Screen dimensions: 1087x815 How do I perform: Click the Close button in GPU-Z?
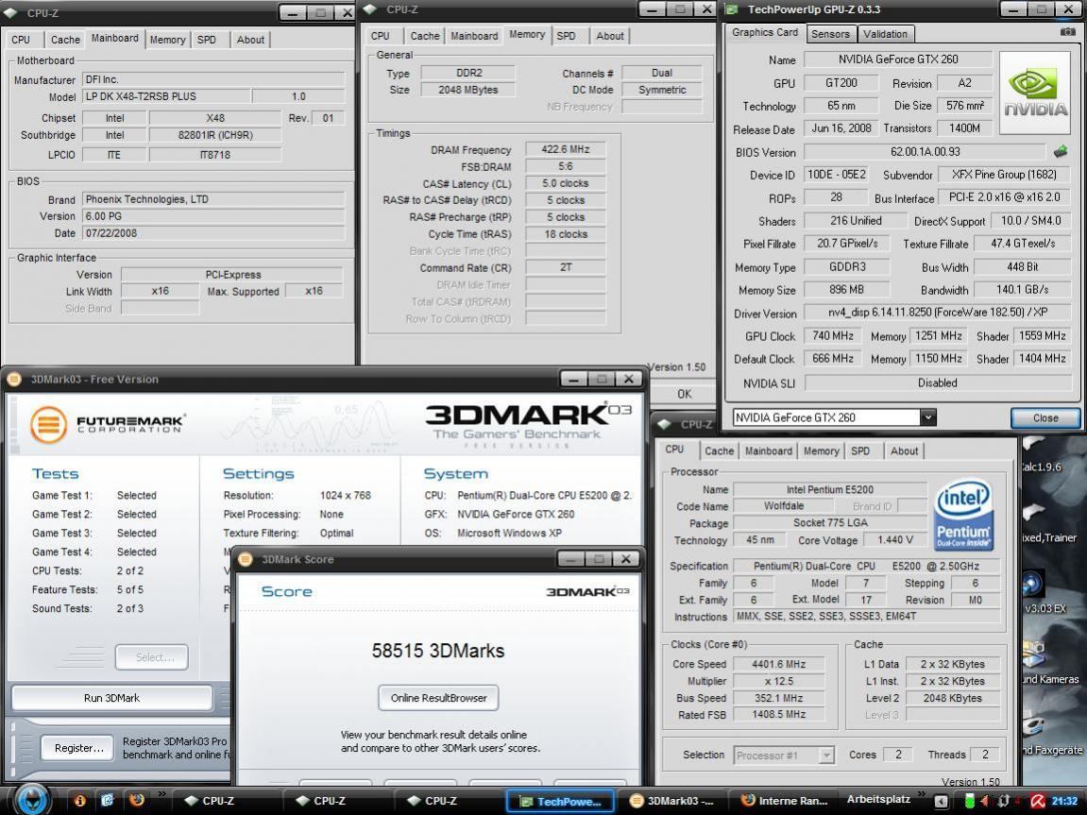click(x=1045, y=418)
